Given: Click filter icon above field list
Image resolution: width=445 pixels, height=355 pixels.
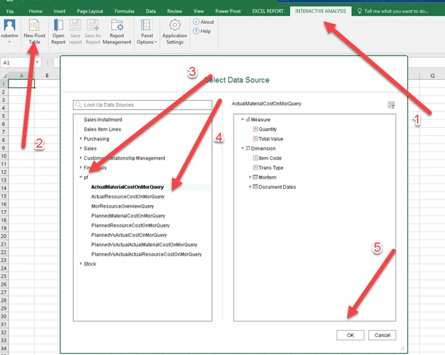Looking at the screenshot, I should point(391,105).
